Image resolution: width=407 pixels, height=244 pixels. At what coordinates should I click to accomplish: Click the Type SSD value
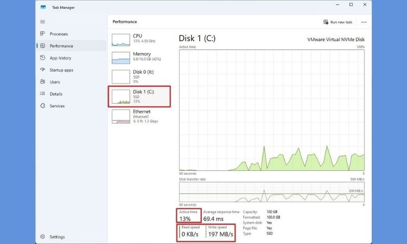269,233
